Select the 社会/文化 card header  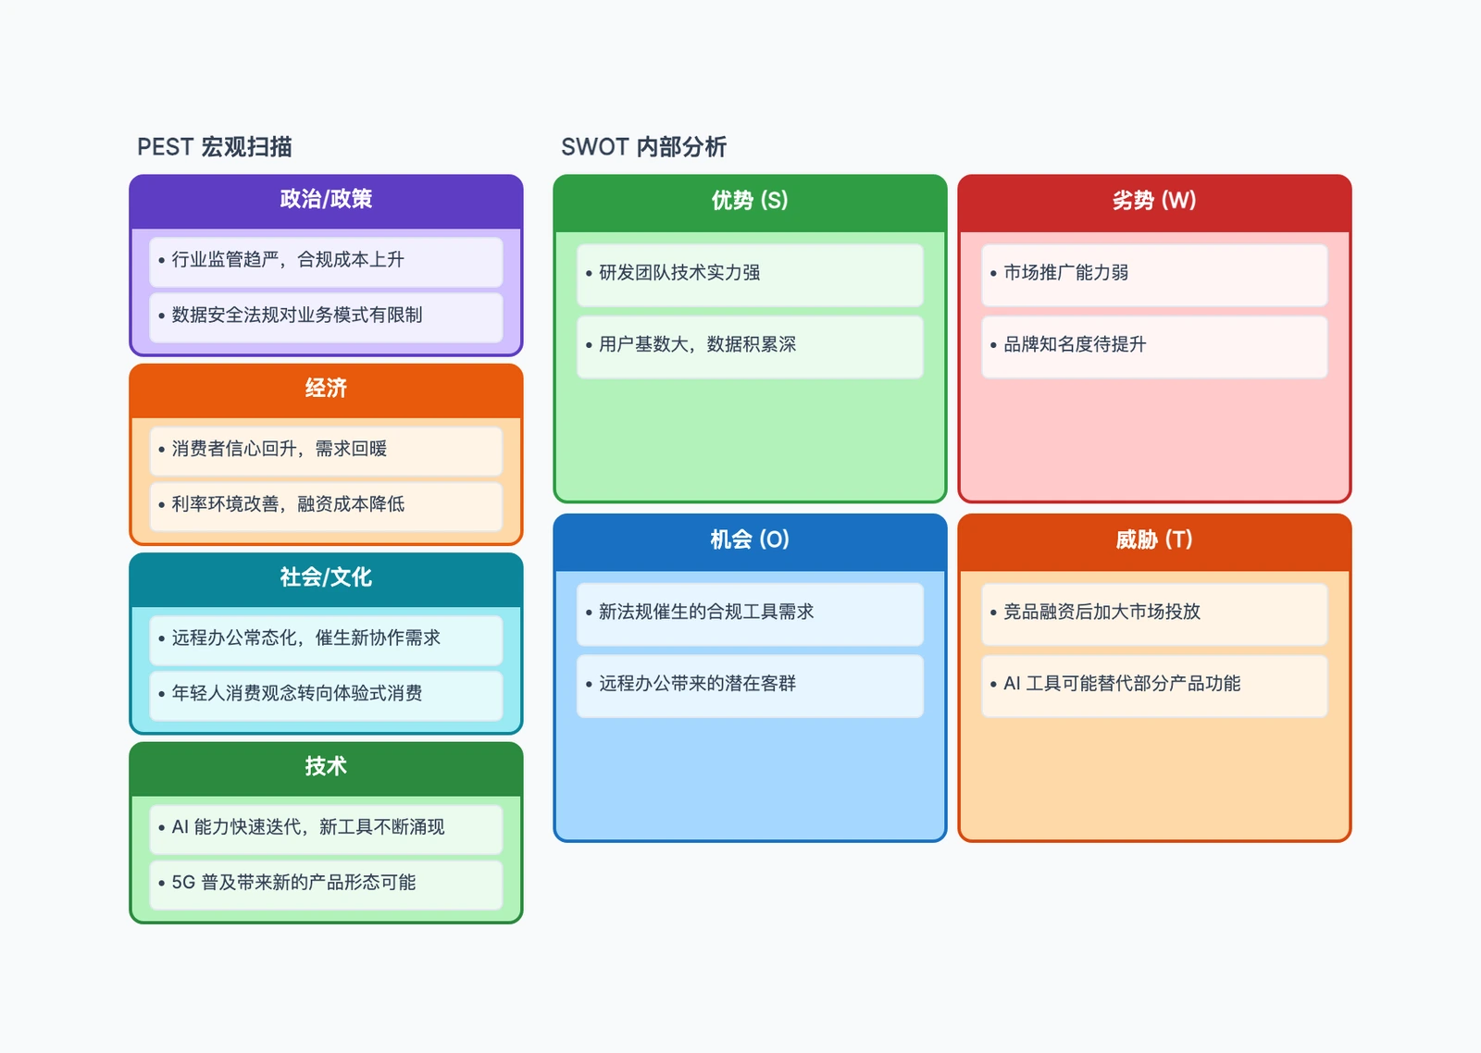point(326,578)
